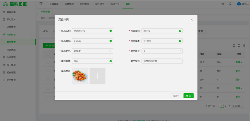Open the 菜品单位 dropdown
The height and width of the screenshot is (121, 250).
click(162, 51)
